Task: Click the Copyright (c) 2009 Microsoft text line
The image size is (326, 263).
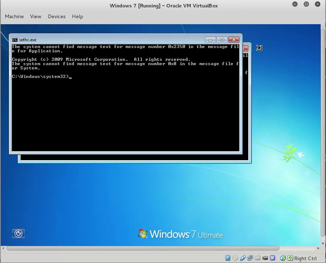Action: (101, 59)
